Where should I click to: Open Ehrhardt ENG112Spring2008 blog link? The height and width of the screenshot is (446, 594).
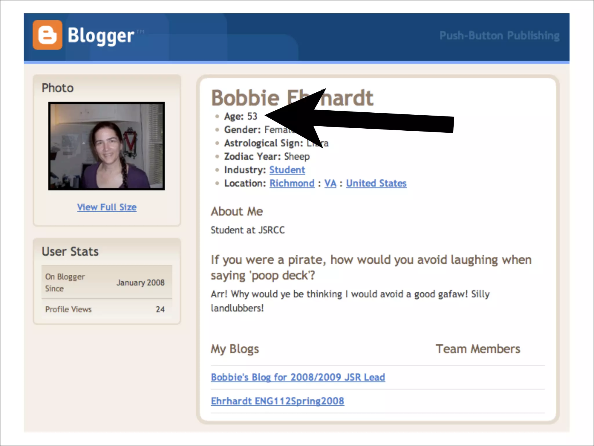(277, 401)
